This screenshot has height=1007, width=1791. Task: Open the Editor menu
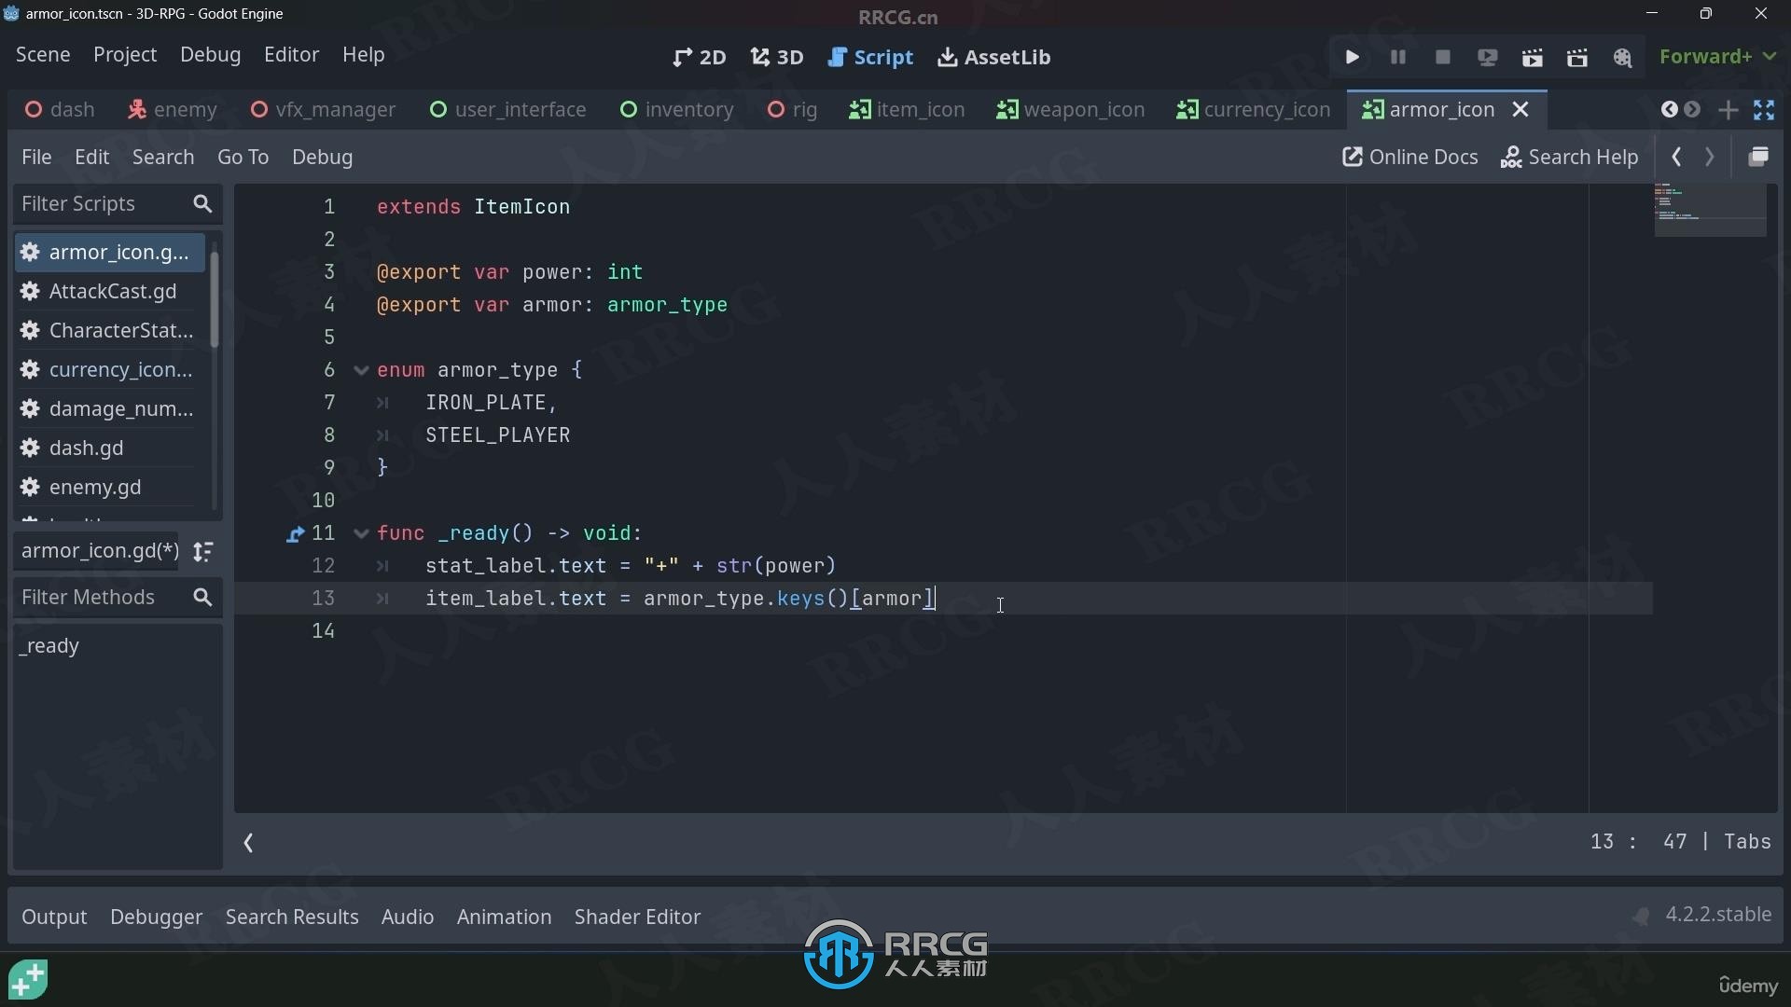coord(291,54)
